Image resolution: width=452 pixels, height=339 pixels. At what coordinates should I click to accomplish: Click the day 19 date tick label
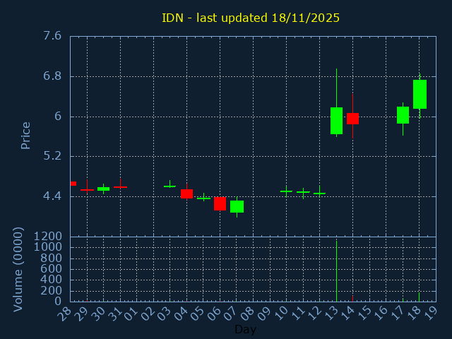pyautogui.click(x=431, y=312)
